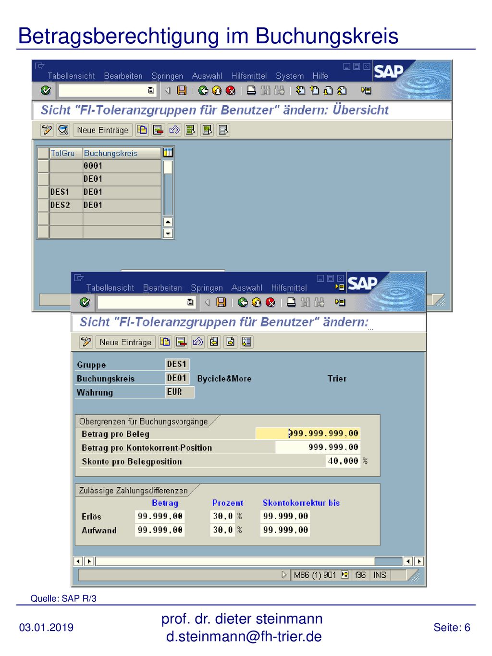The height and width of the screenshot is (656, 492).
Task: Click First page icon in the back window
Action: pyautogui.click(x=301, y=90)
